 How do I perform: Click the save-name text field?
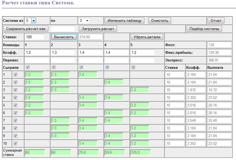click(63, 29)
